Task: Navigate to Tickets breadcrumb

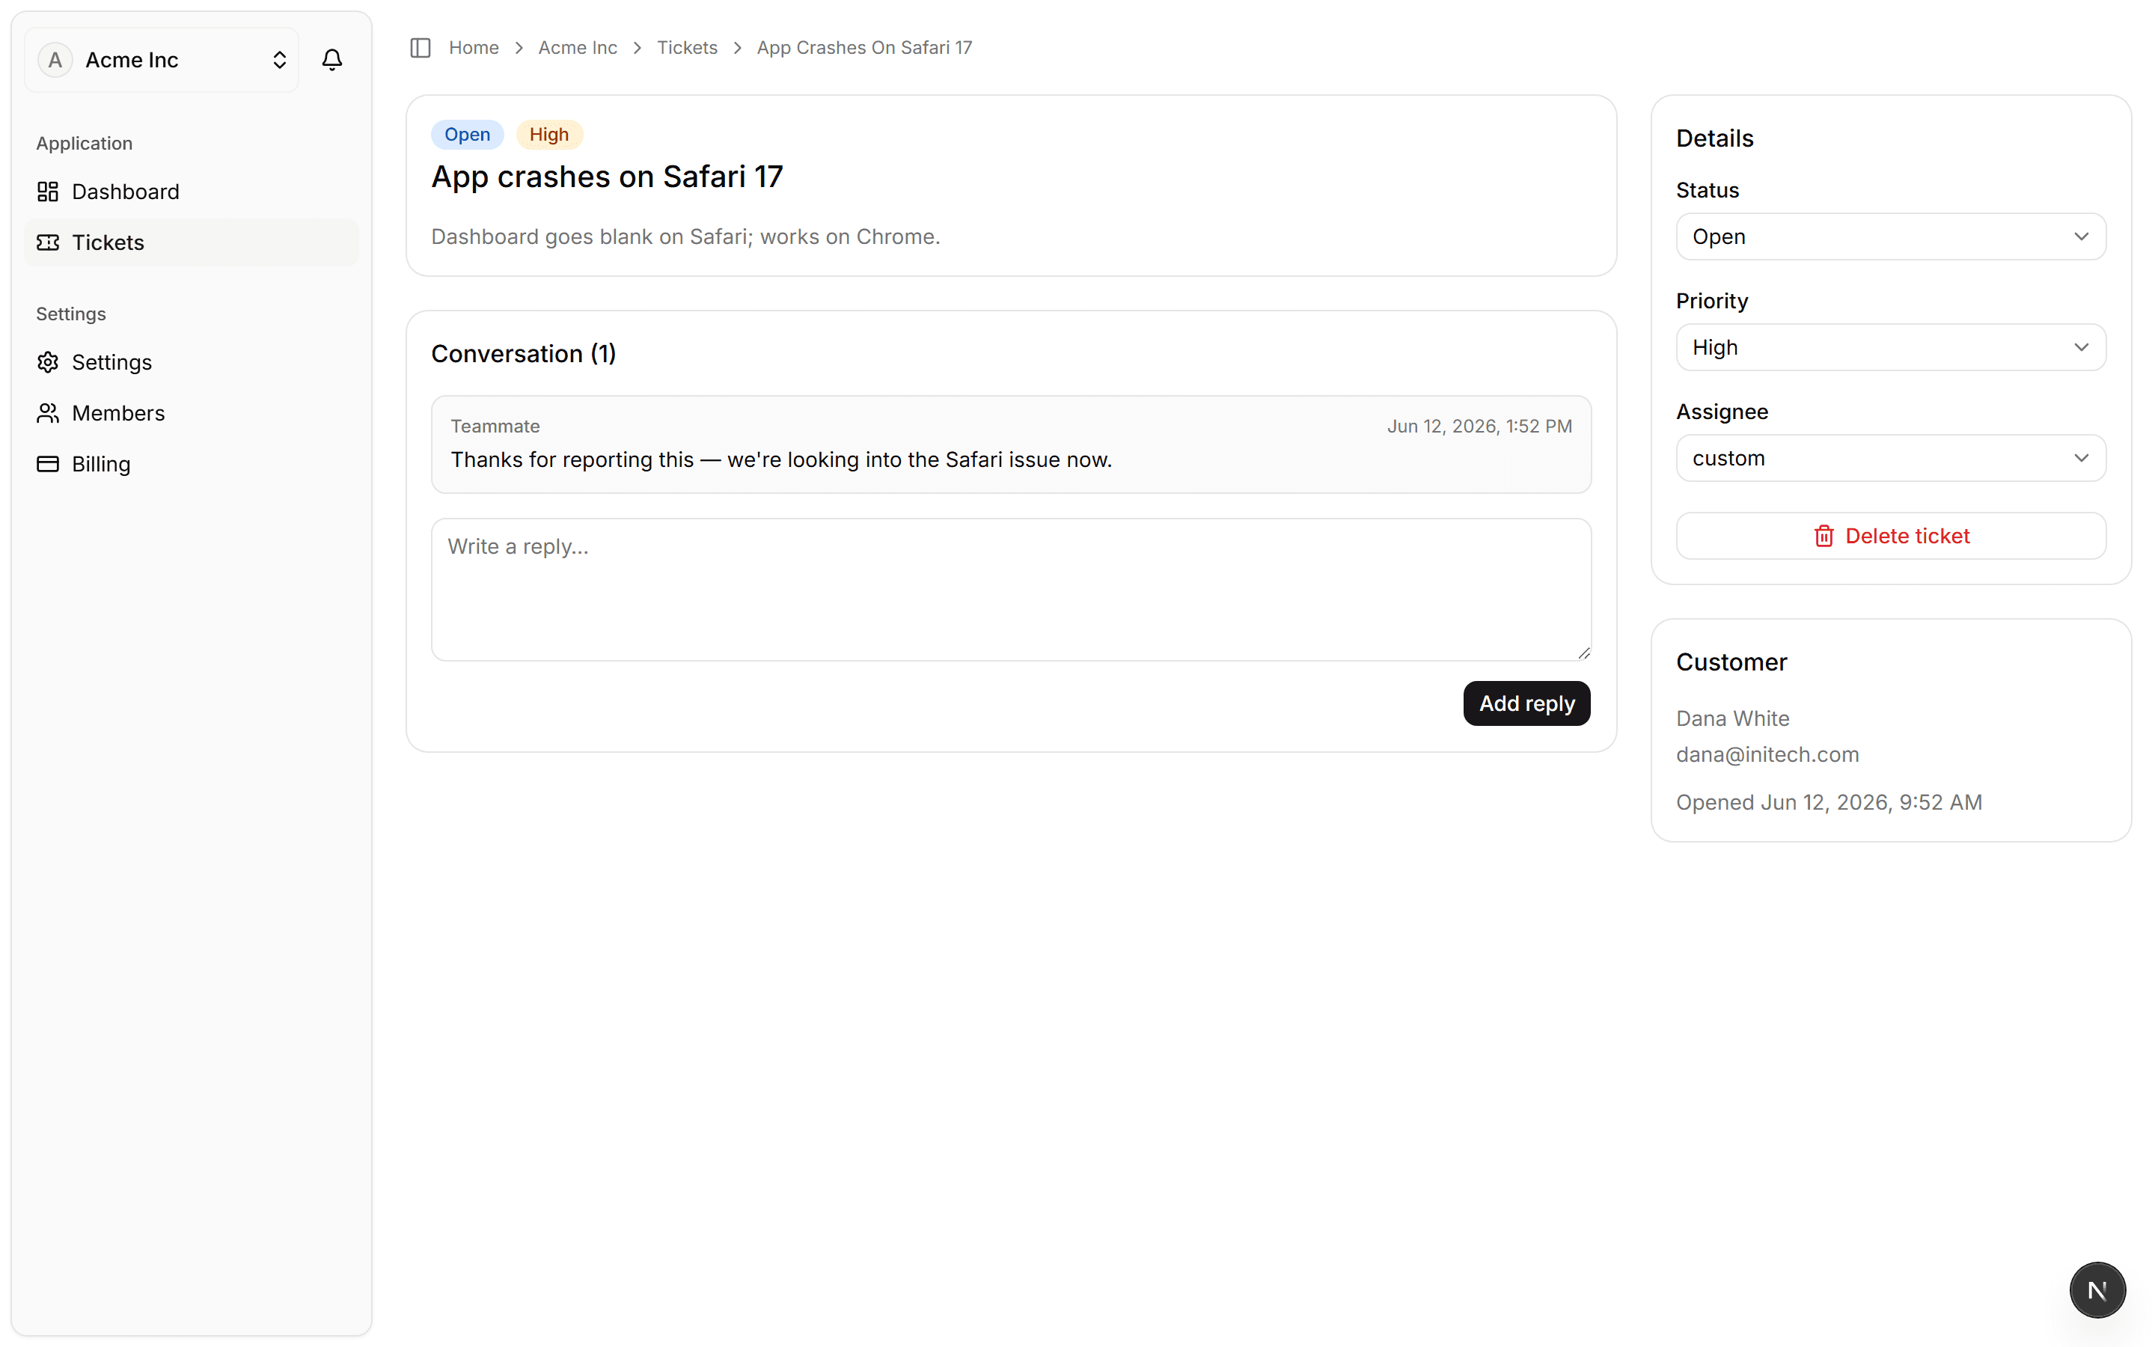Action: click(687, 47)
